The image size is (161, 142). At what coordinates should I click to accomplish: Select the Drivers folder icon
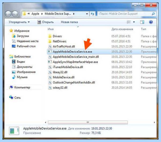[x=50, y=36]
